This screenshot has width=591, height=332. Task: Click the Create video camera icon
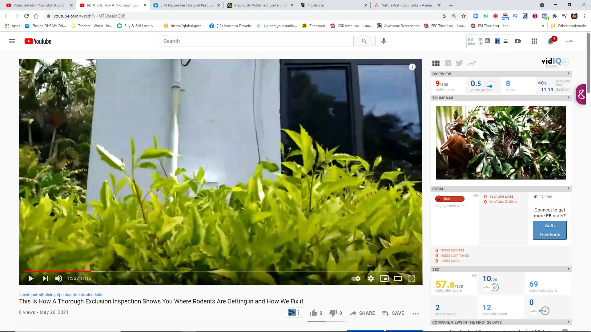pos(518,41)
